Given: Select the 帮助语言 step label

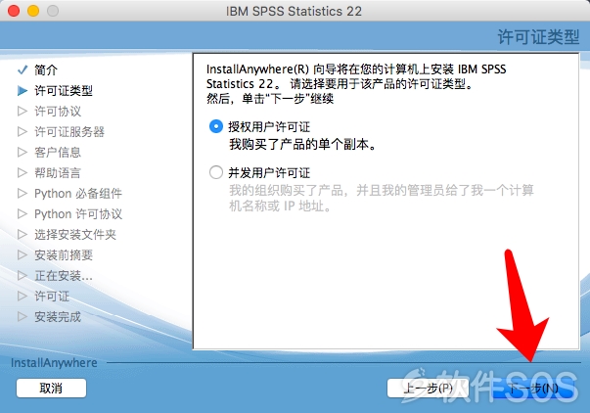Looking at the screenshot, I should 58,173.
